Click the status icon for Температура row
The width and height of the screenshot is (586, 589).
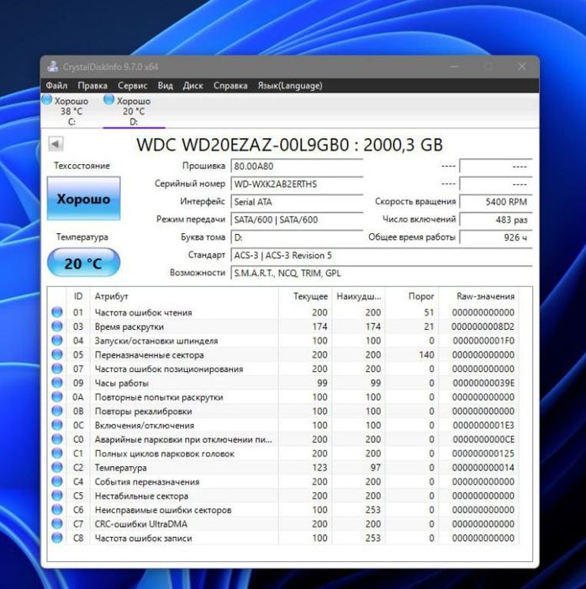[x=57, y=467]
